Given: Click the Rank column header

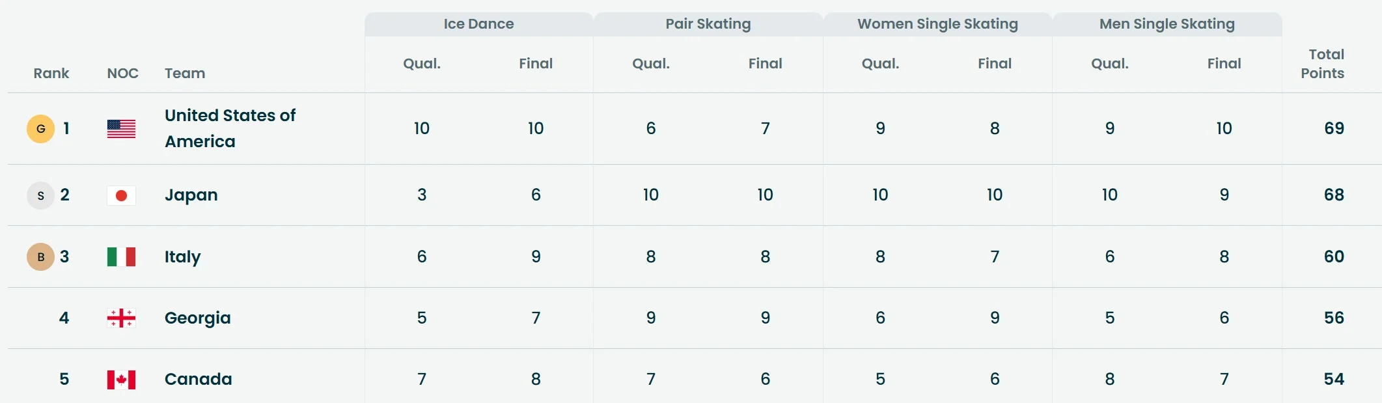Looking at the screenshot, I should point(51,73).
